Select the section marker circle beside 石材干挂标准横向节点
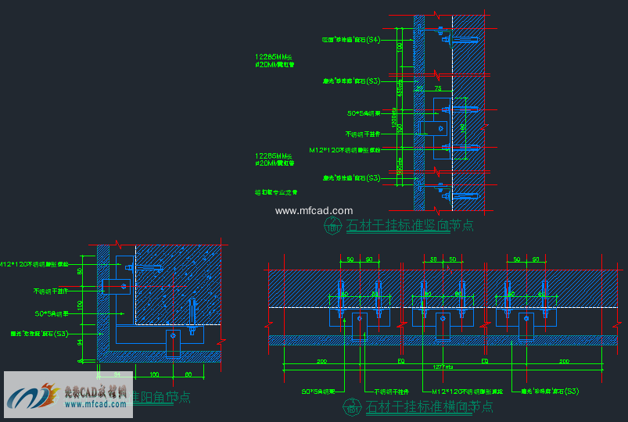This screenshot has height=422, width=628. pyautogui.click(x=352, y=407)
